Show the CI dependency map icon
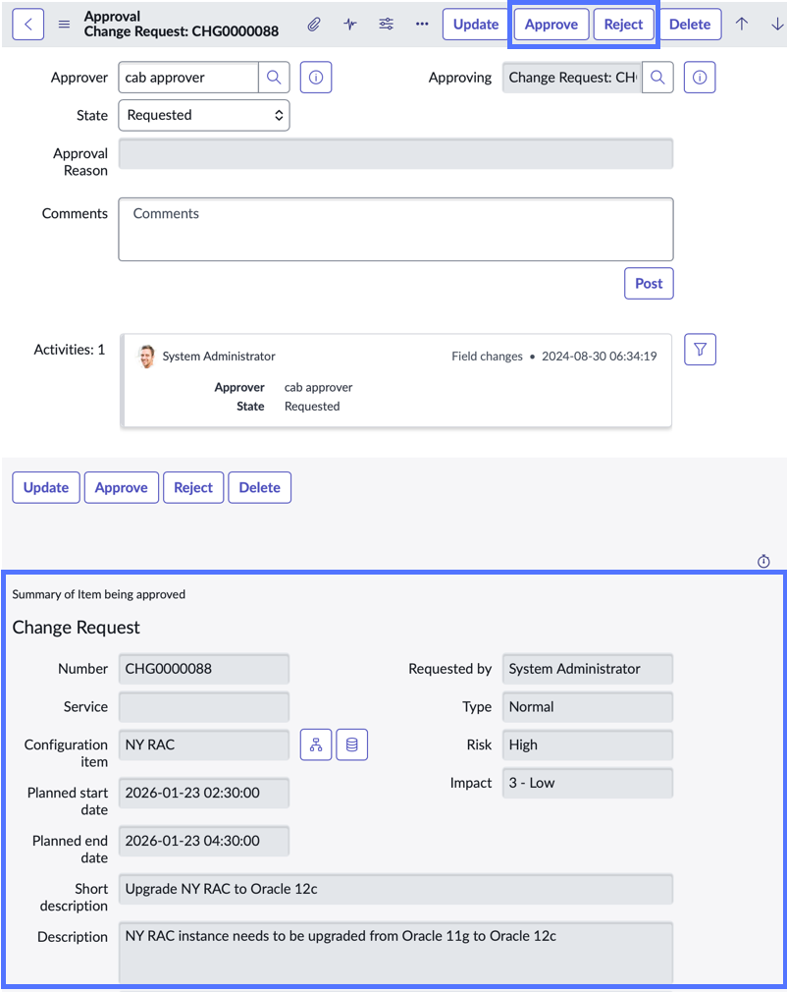Screen dimensions: 787x992 tap(316, 744)
